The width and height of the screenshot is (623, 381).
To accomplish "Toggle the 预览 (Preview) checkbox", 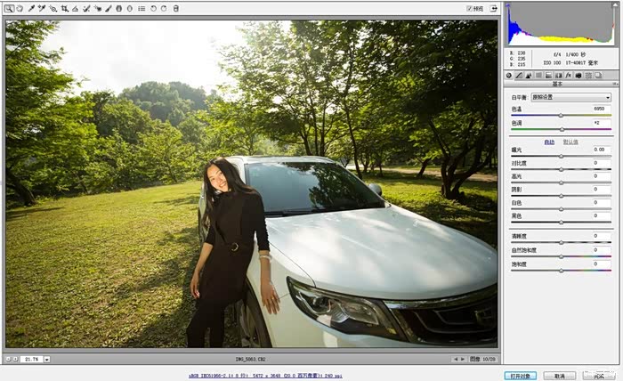I will [470, 8].
